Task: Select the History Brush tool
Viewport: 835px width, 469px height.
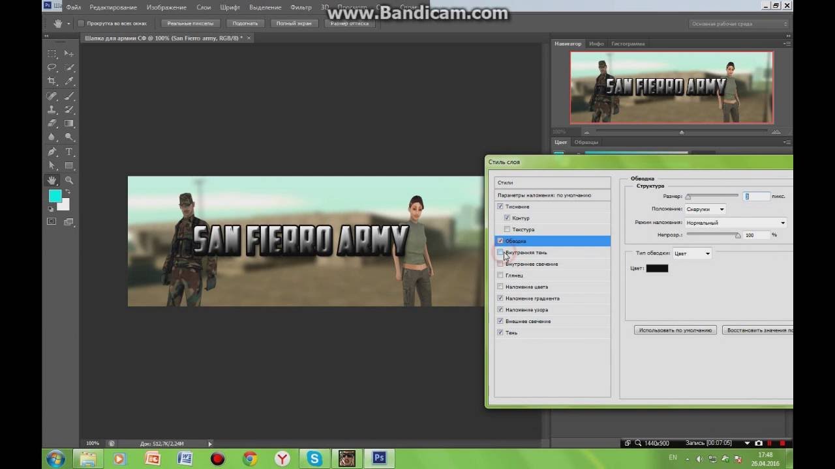Action: pos(69,109)
